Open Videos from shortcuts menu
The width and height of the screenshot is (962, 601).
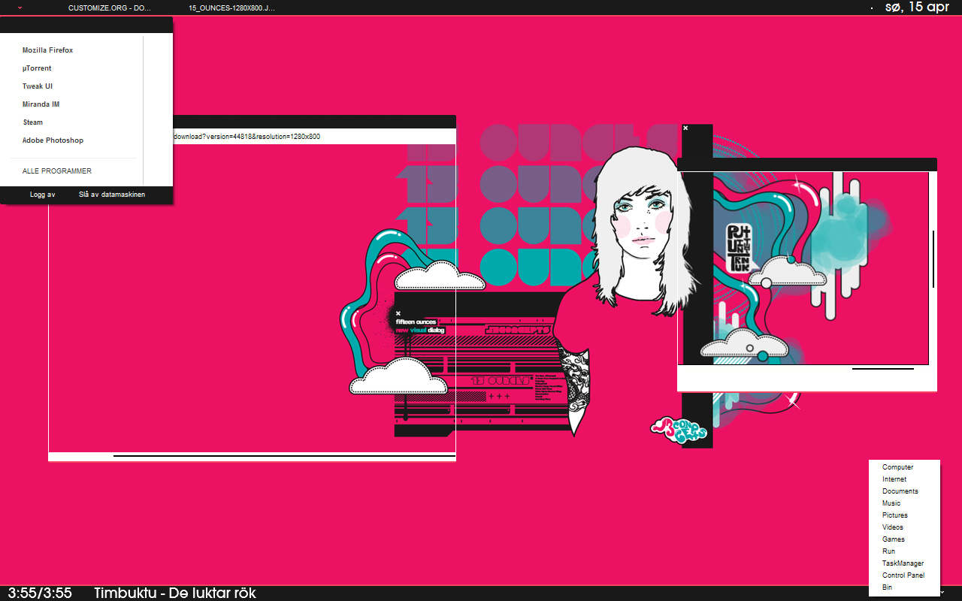click(893, 527)
